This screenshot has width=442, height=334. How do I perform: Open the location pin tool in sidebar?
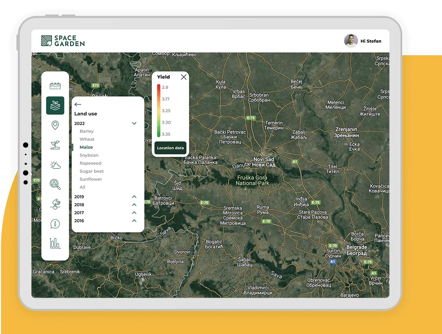click(x=55, y=125)
